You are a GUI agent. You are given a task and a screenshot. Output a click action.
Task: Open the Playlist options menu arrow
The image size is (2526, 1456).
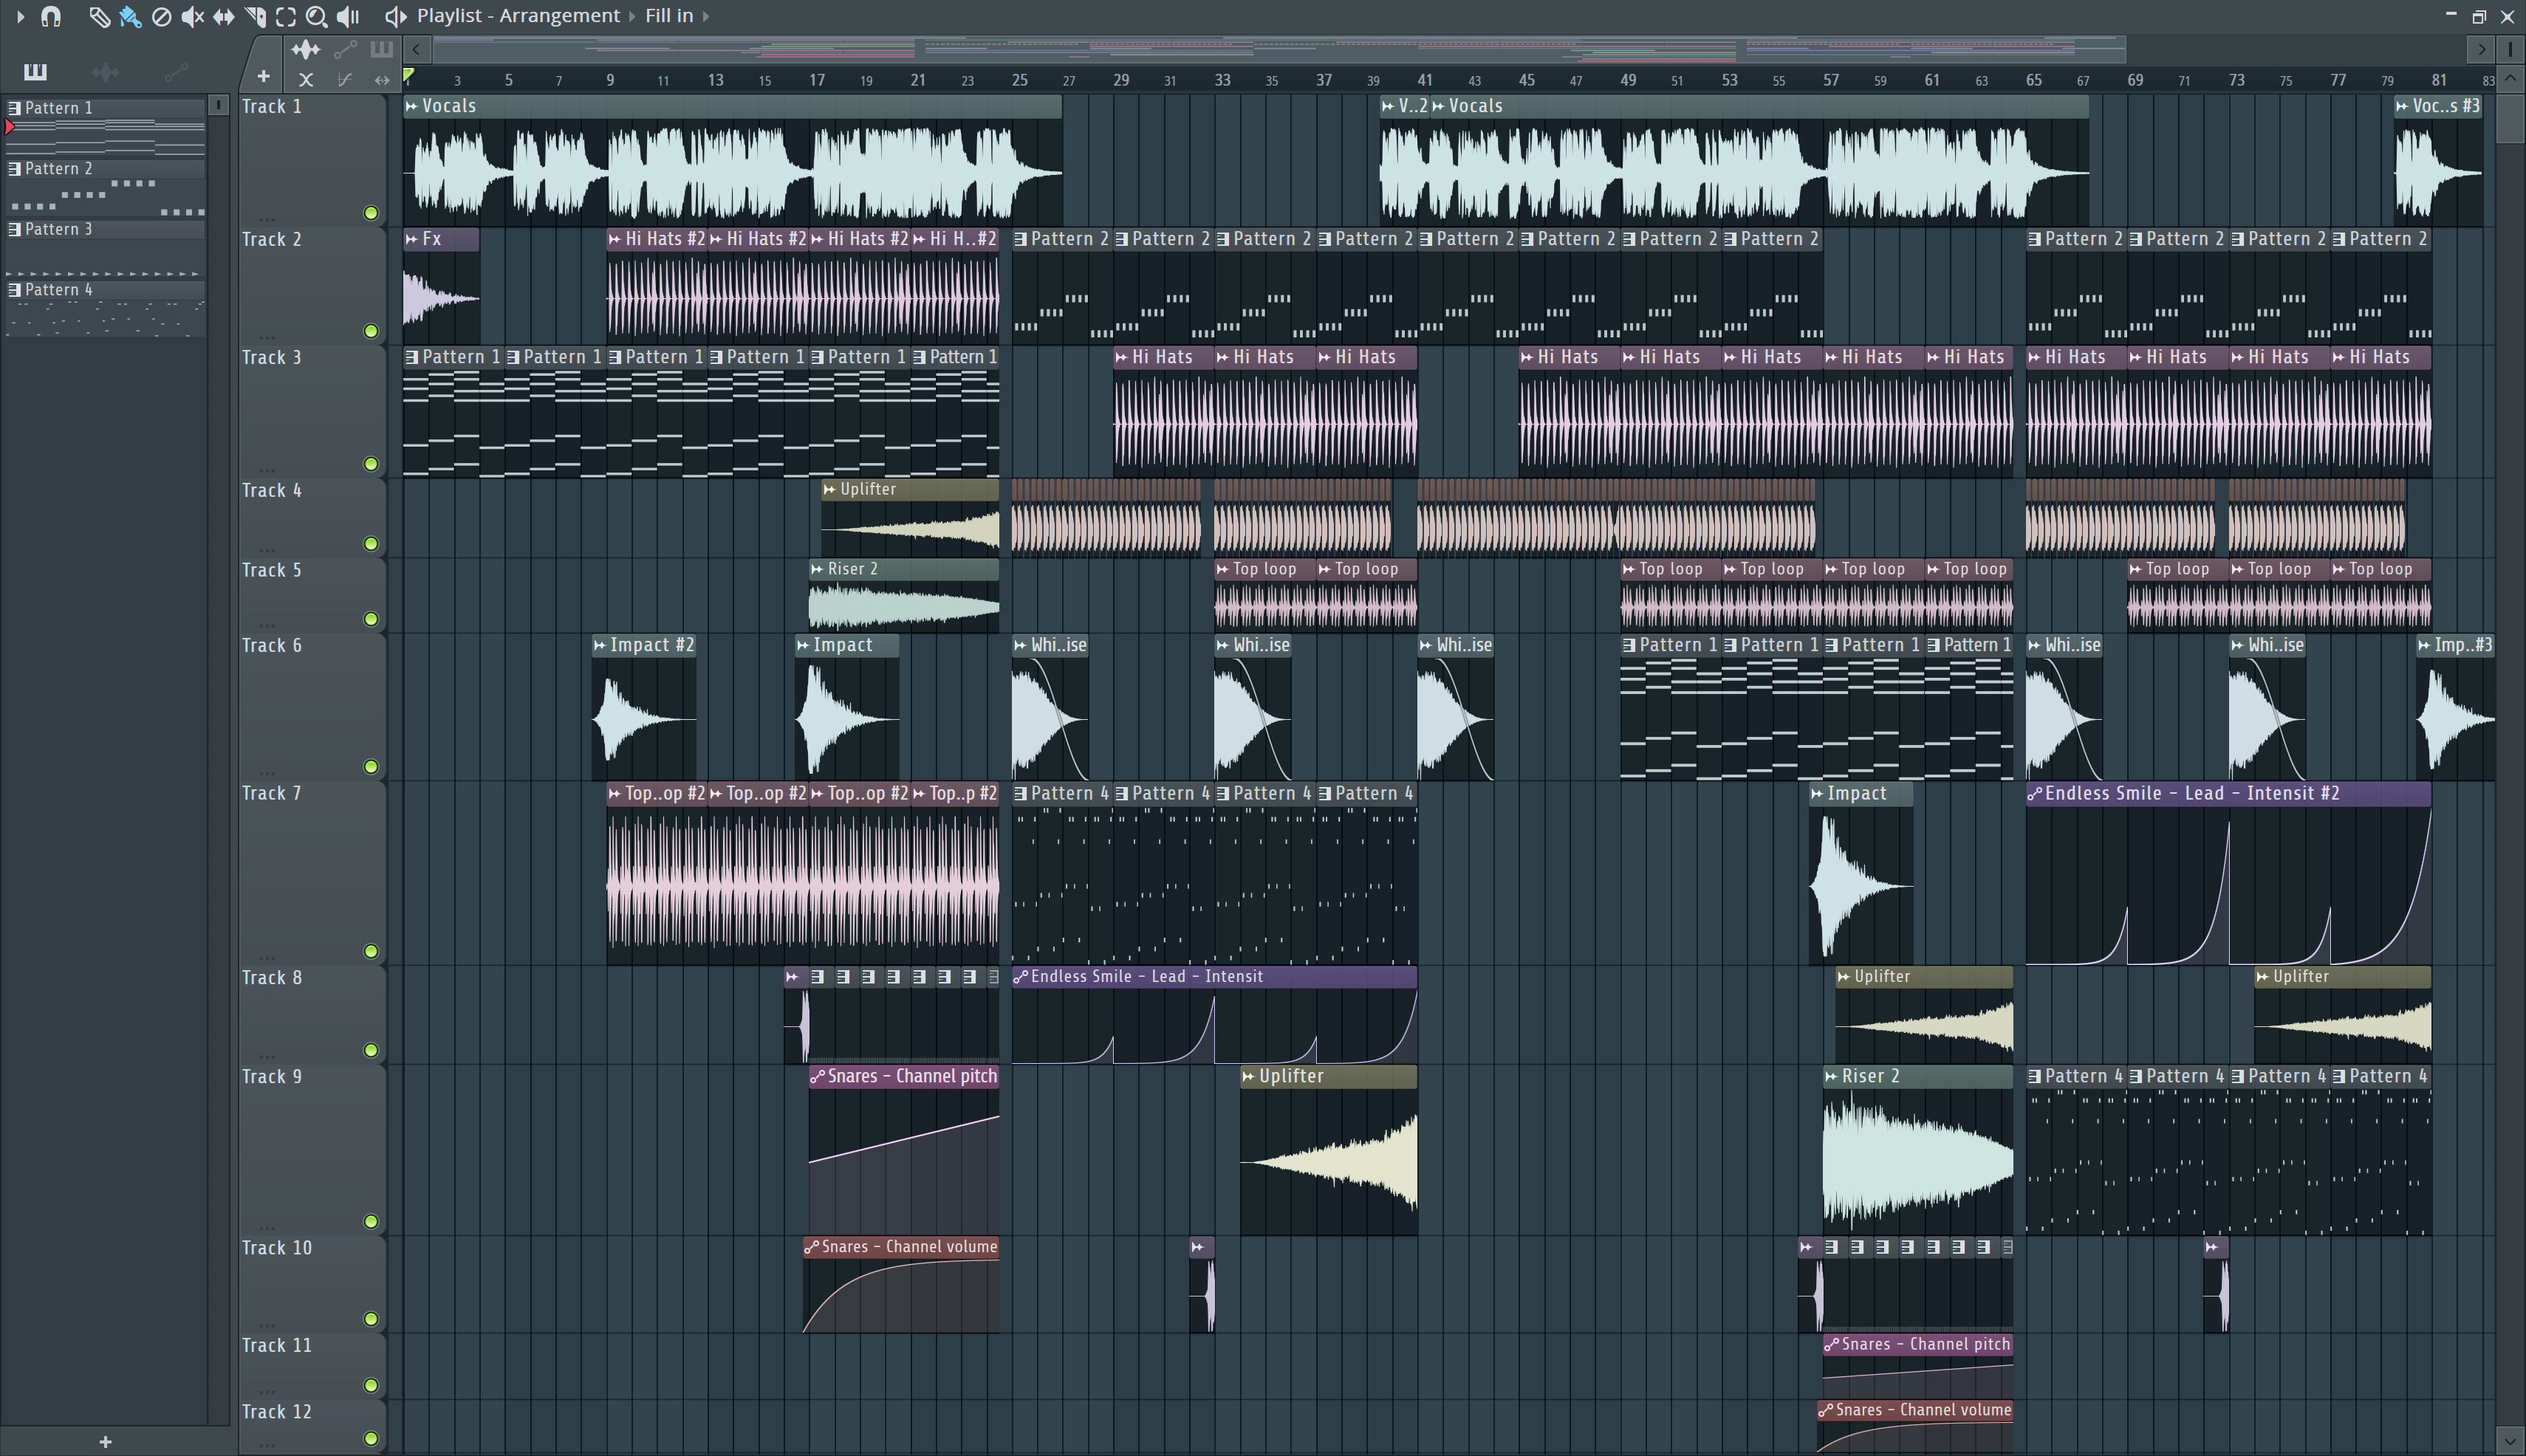click(x=20, y=16)
